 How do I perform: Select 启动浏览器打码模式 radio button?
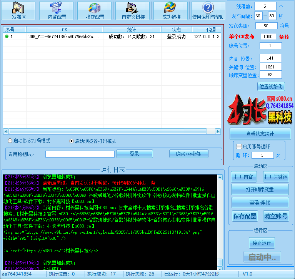click(x=72, y=141)
